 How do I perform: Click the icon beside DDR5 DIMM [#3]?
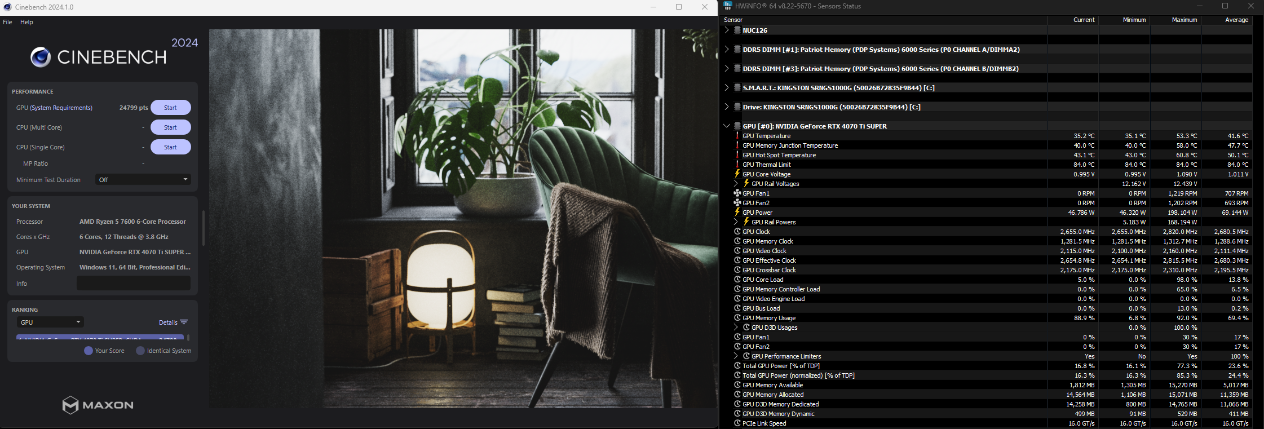tap(737, 69)
